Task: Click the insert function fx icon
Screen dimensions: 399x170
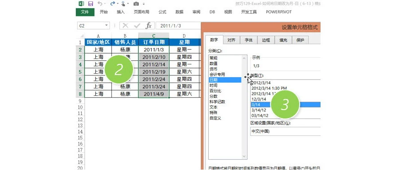Action: (x=149, y=25)
